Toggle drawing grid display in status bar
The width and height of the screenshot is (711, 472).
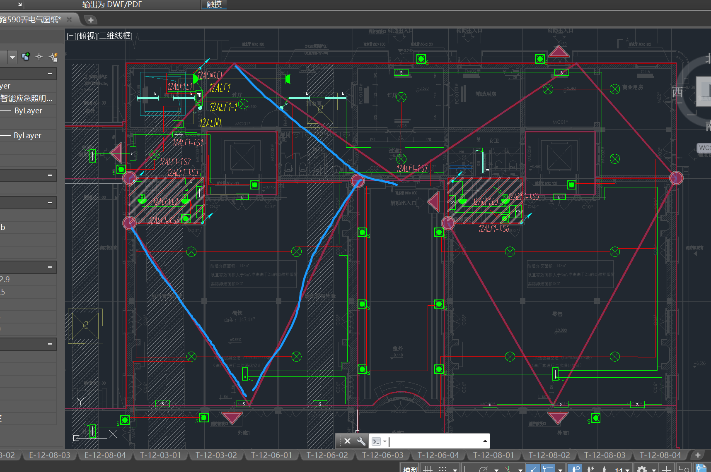click(x=428, y=469)
